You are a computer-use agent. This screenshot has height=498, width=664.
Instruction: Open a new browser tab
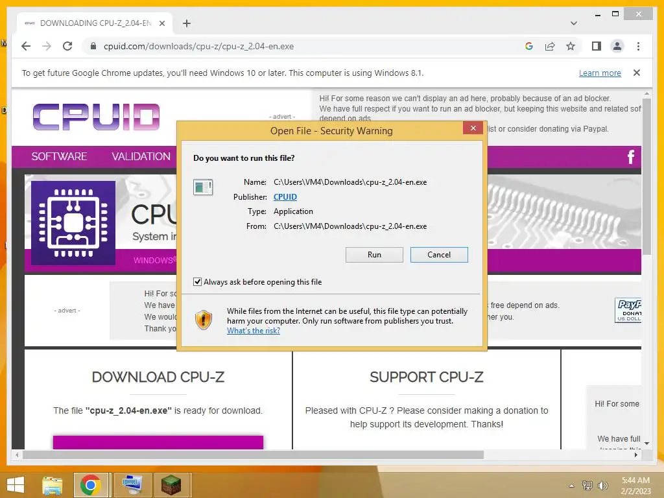(187, 23)
